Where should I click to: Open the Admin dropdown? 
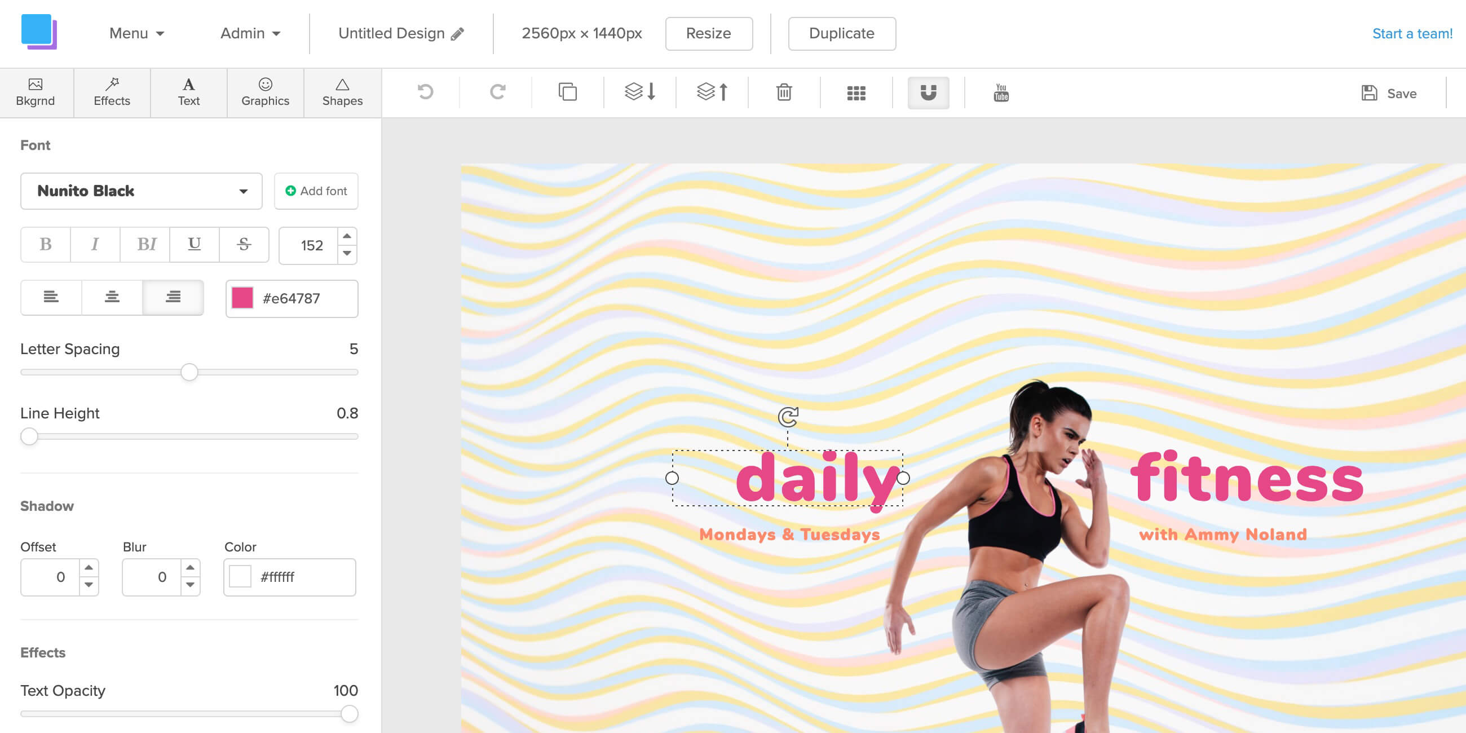click(250, 34)
